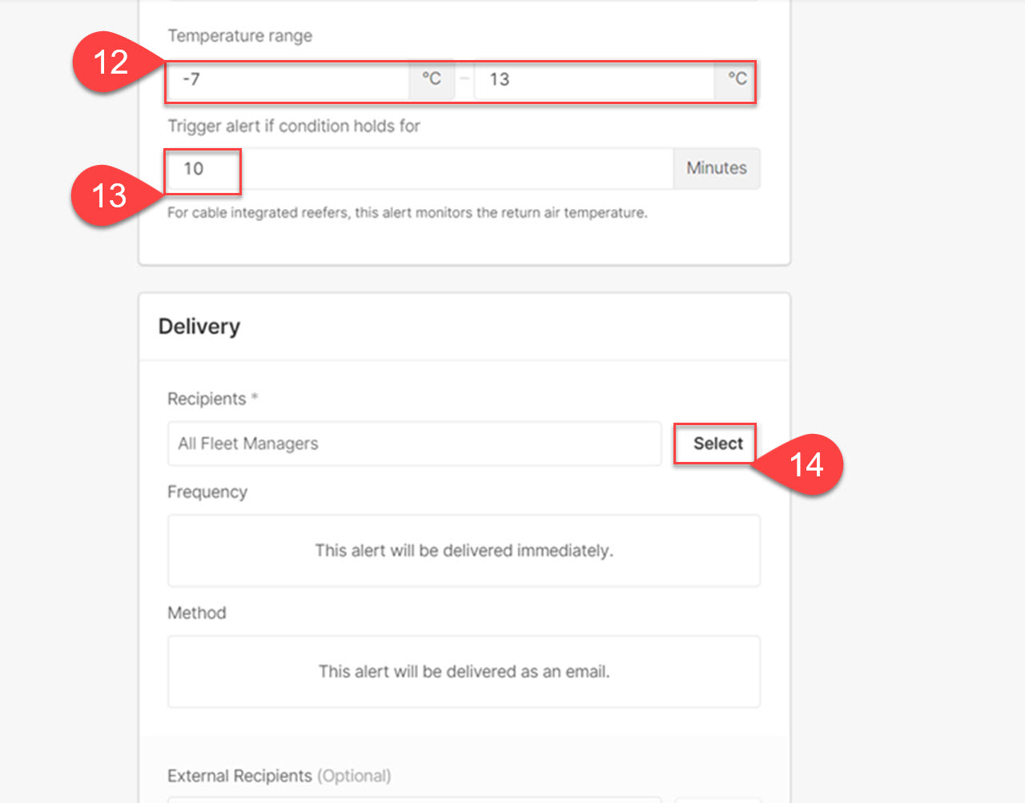This screenshot has height=803, width=1025.
Task: Click the Temperature range label
Action: pyautogui.click(x=239, y=36)
